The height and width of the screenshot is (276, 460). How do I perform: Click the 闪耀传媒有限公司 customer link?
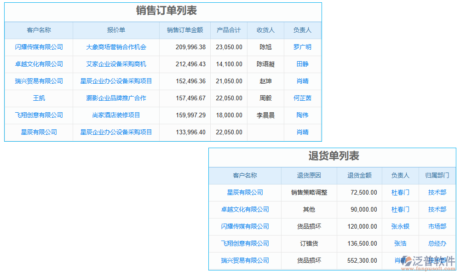tap(39, 47)
